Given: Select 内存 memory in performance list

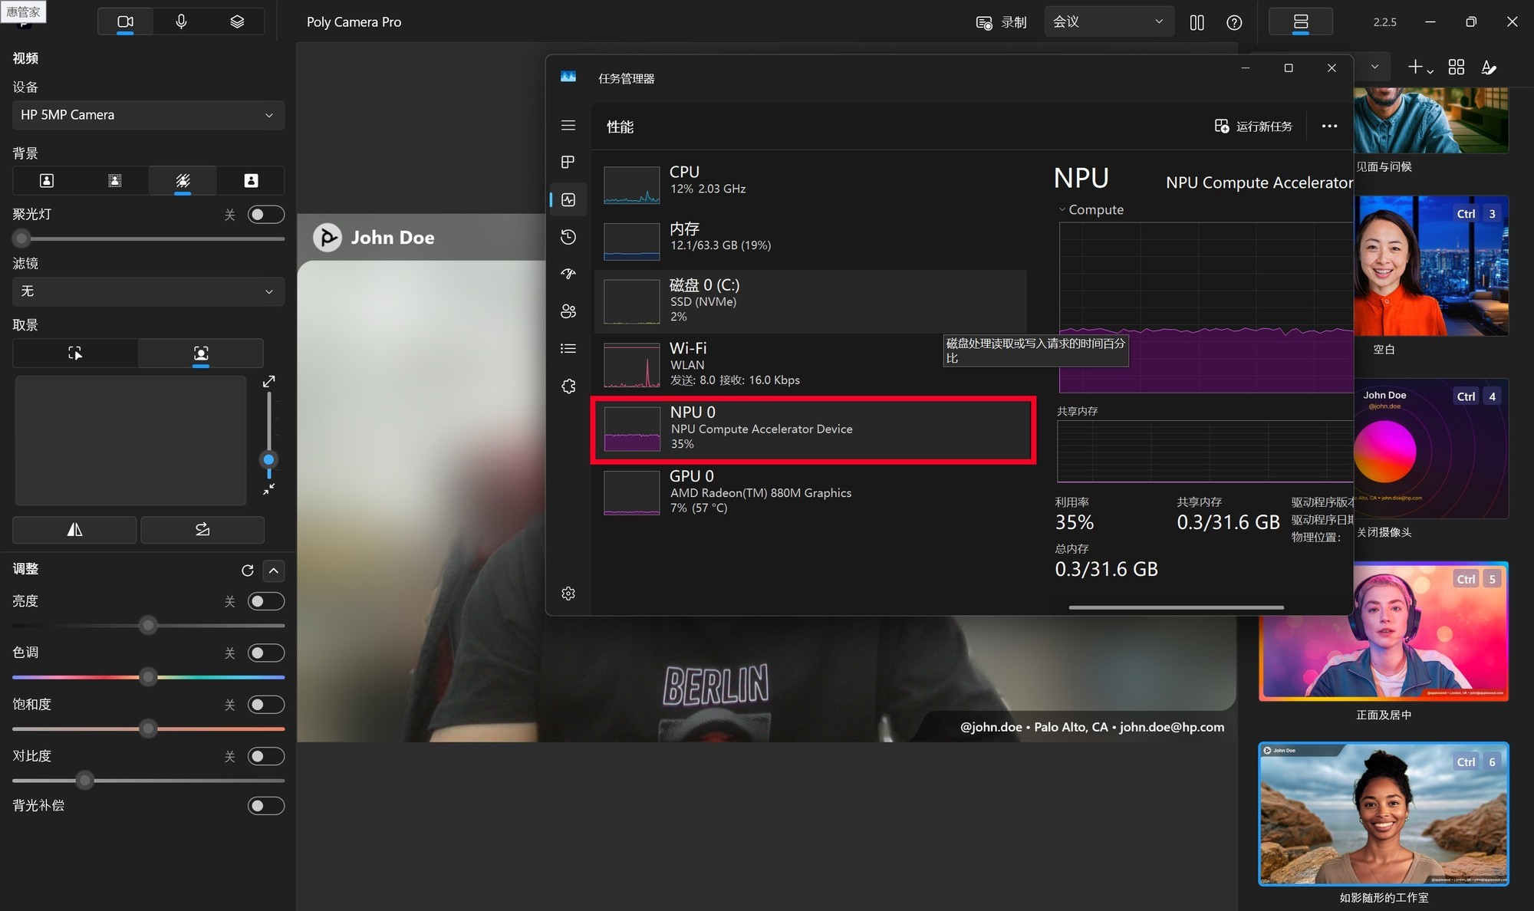Looking at the screenshot, I should coord(811,240).
